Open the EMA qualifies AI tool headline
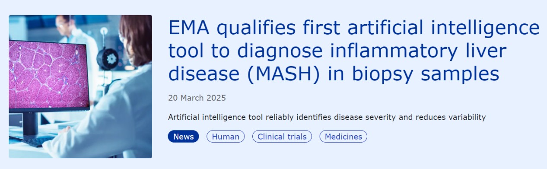Image resolution: width=547 pixels, height=169 pixels. click(x=354, y=51)
